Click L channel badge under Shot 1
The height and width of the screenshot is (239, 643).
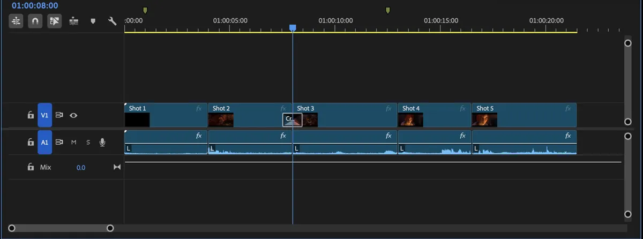129,148
